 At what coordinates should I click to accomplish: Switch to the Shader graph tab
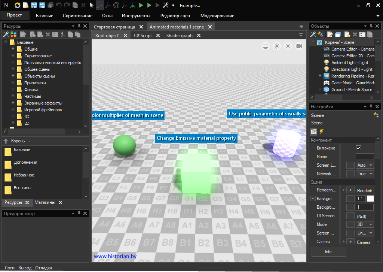(x=179, y=35)
